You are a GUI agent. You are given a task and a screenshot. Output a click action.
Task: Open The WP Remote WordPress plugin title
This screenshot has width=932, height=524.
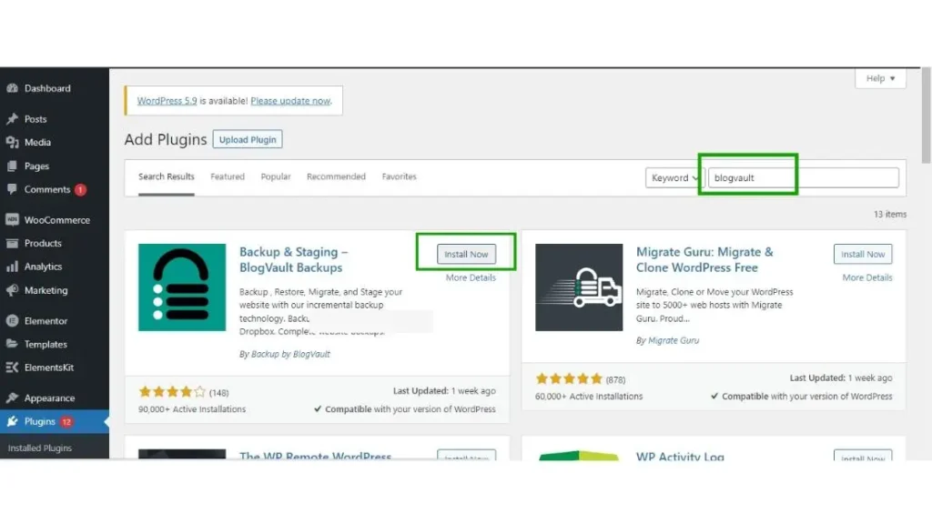pos(315,455)
